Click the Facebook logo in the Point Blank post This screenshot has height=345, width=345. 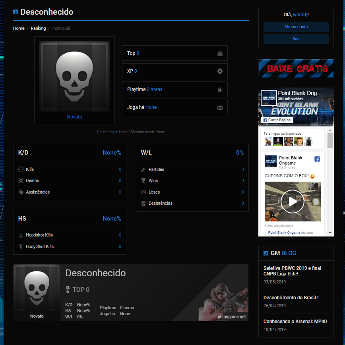click(317, 159)
